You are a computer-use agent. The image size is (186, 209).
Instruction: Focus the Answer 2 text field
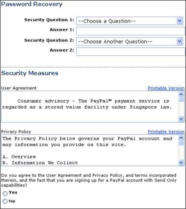click(x=131, y=52)
